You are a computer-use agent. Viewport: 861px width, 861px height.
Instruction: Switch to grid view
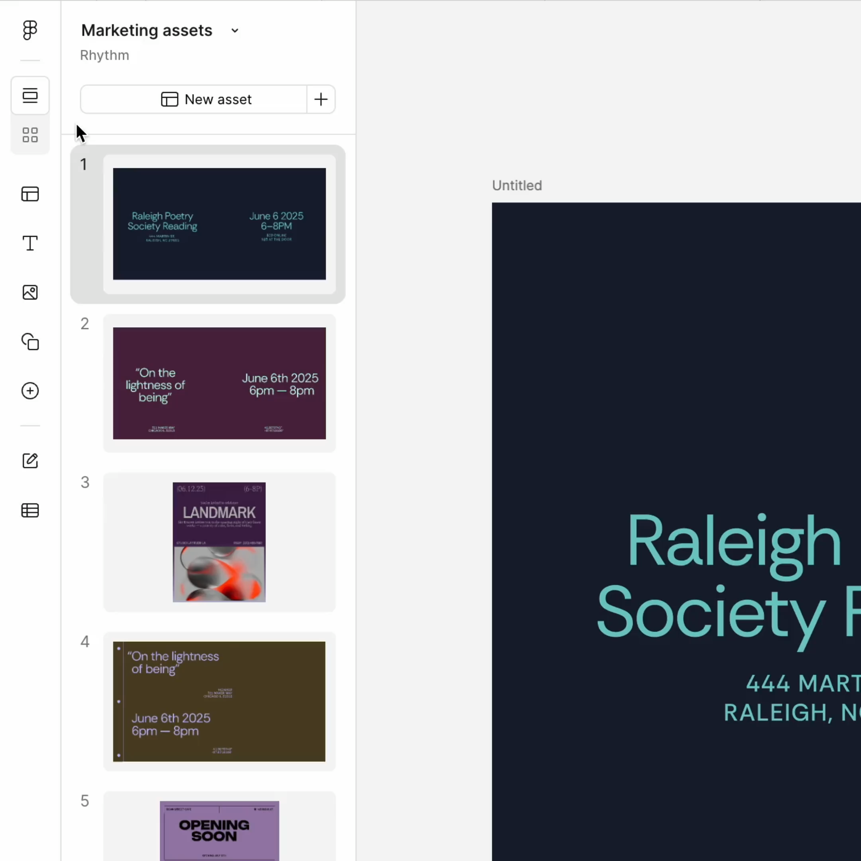(30, 135)
